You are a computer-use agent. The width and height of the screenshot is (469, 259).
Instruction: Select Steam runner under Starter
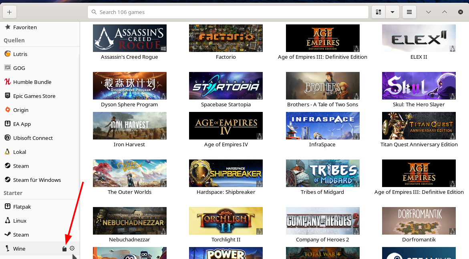(40, 235)
